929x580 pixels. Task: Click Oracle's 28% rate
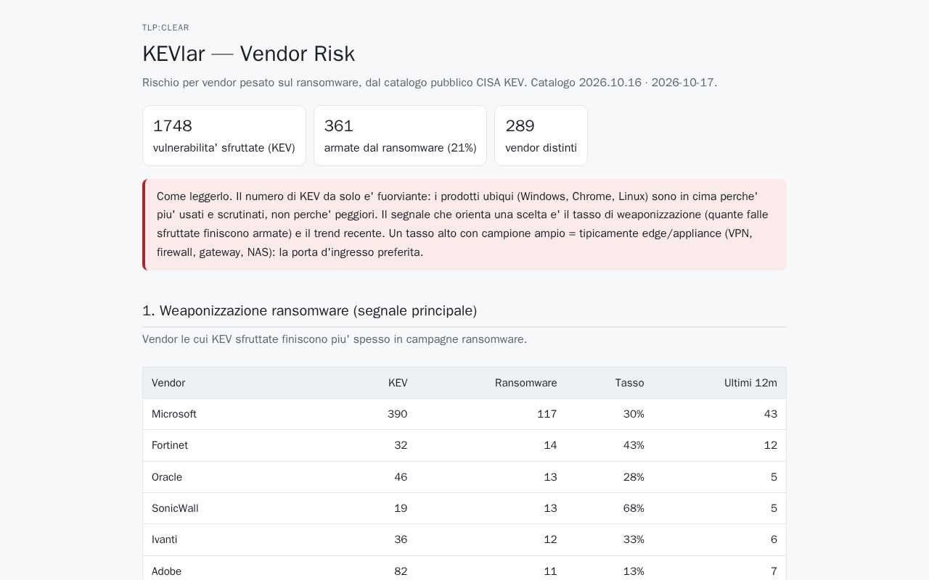pos(634,477)
